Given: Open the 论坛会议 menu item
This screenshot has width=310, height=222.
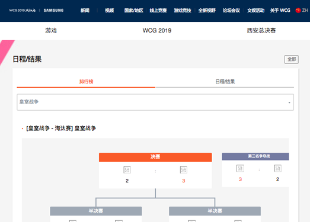Looking at the screenshot, I should pos(231,11).
